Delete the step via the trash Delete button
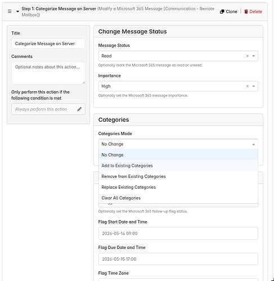This screenshot has height=281, width=274. click(x=253, y=12)
